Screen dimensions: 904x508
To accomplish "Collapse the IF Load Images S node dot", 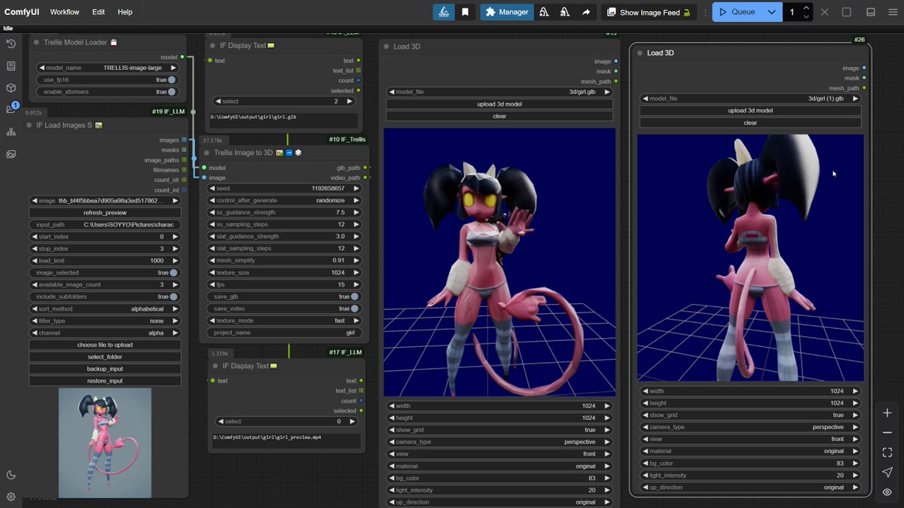I will 29,125.
